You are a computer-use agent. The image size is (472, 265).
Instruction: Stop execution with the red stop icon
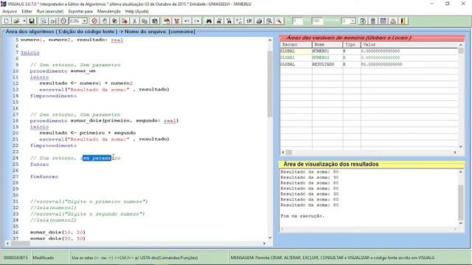click(x=94, y=21)
